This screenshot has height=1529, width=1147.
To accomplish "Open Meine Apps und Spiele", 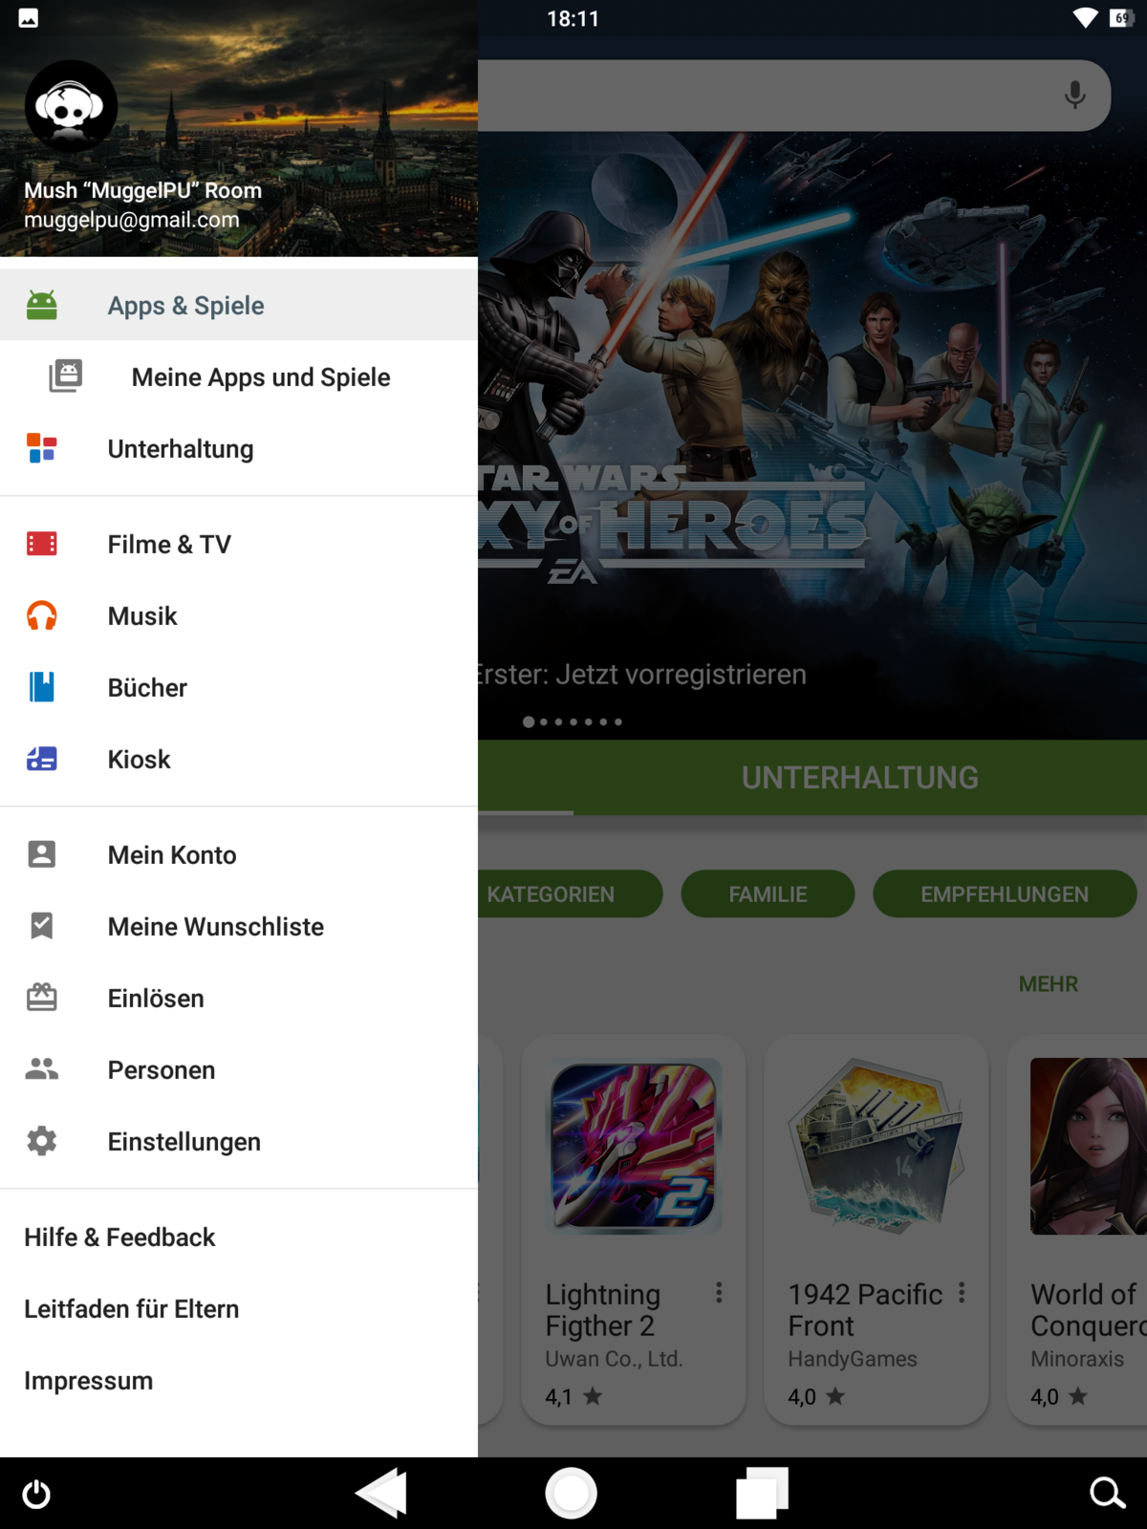I will click(x=260, y=377).
